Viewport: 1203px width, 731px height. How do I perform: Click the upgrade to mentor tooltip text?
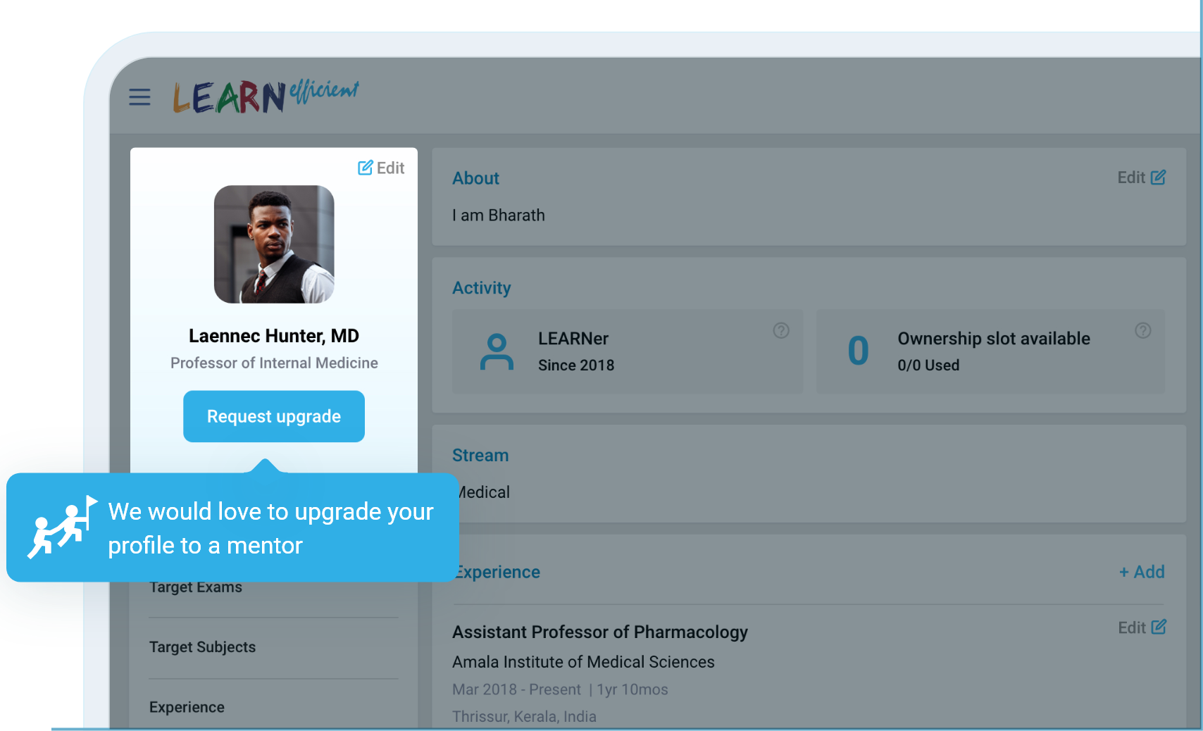(x=270, y=527)
